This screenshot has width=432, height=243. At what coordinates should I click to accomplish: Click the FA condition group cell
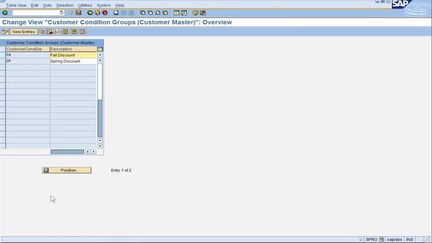pyautogui.click(x=28, y=55)
